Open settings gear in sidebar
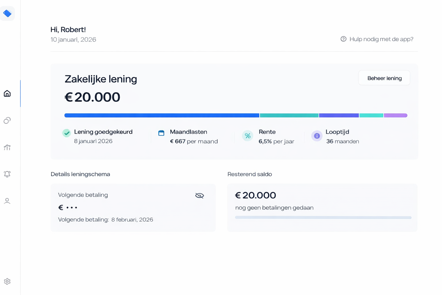The width and height of the screenshot is (442, 295). (7, 281)
